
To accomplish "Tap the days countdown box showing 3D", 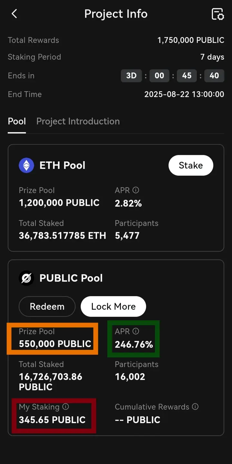I will [131, 76].
